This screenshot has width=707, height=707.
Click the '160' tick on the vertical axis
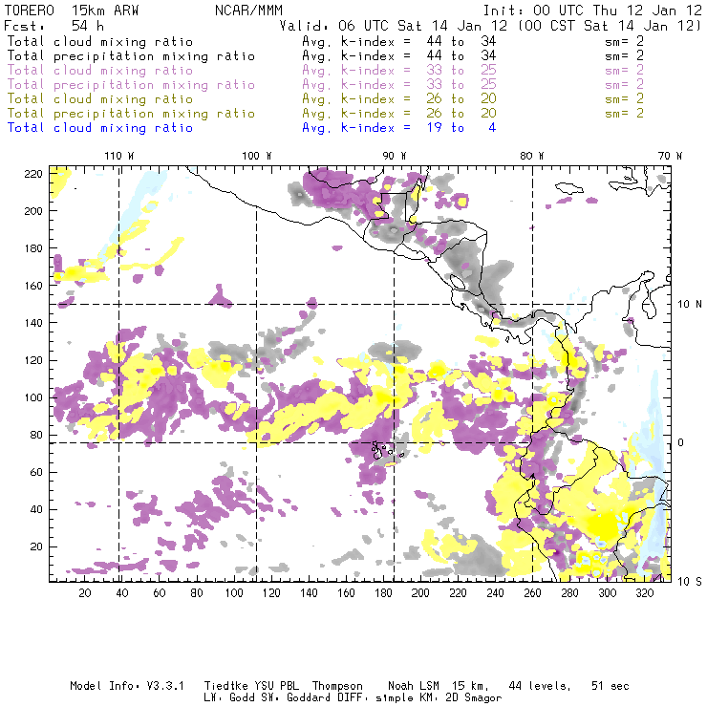33,286
